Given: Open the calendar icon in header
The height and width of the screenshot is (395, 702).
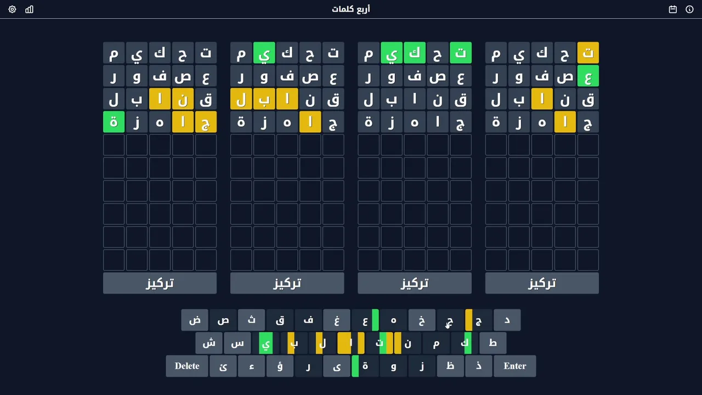Looking at the screenshot, I should 673,9.
